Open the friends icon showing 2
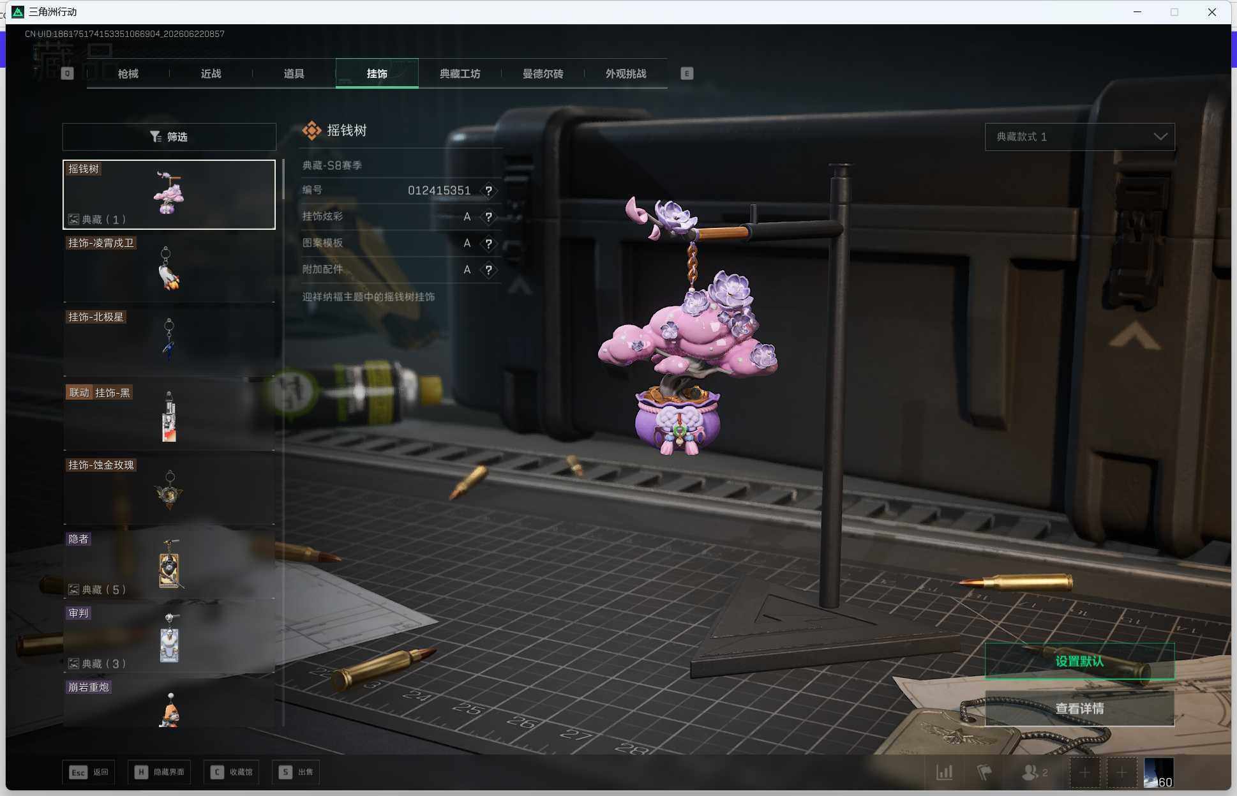 click(x=1035, y=772)
